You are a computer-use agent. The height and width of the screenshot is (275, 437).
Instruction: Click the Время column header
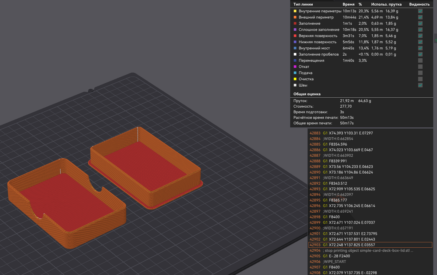pyautogui.click(x=348, y=4)
